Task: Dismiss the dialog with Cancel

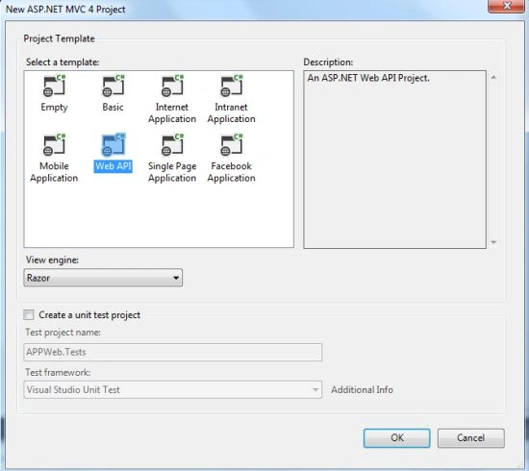Action: point(471,438)
